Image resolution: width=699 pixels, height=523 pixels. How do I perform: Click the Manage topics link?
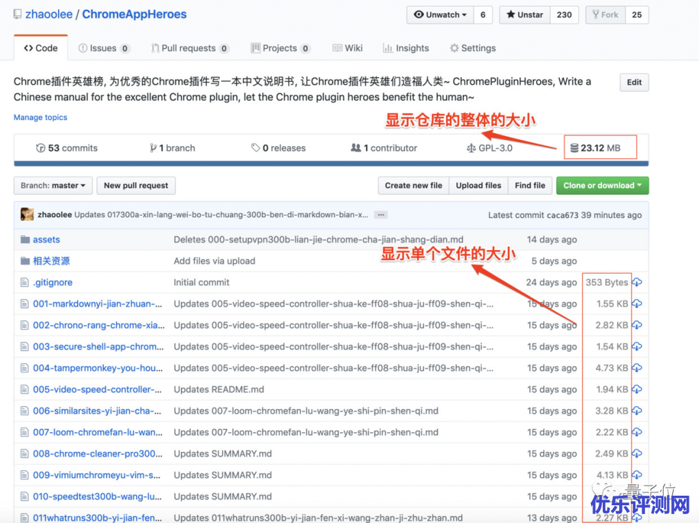coord(40,117)
